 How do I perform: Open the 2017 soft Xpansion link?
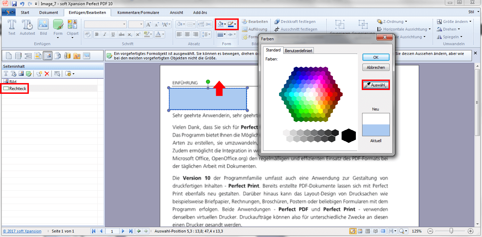tap(22, 231)
